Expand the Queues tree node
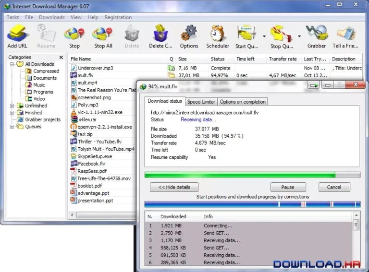Image resolution: width=369 pixels, height=272 pixels. (x=12, y=127)
